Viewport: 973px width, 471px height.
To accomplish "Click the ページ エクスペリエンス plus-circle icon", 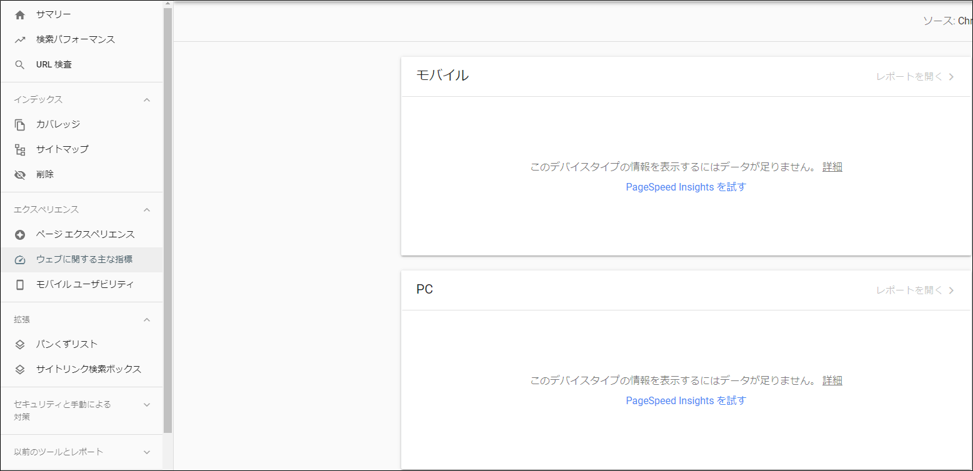I will point(20,234).
